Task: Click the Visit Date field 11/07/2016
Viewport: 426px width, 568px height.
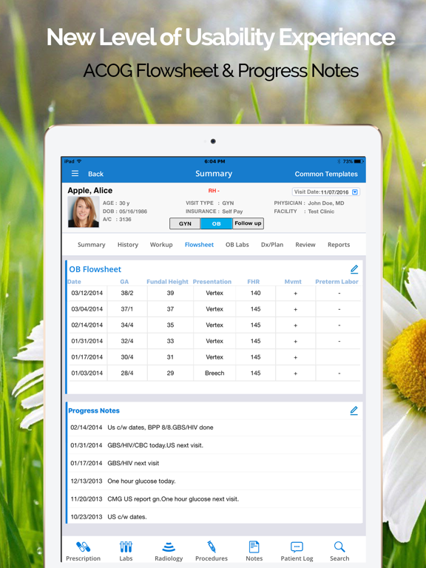Action: [x=325, y=192]
